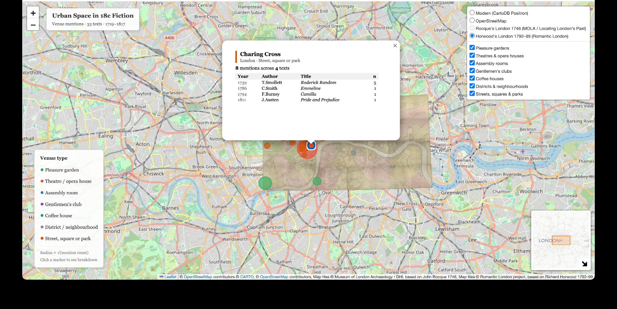Disable the Coffee houses overlay
617x309 pixels.
click(472, 78)
